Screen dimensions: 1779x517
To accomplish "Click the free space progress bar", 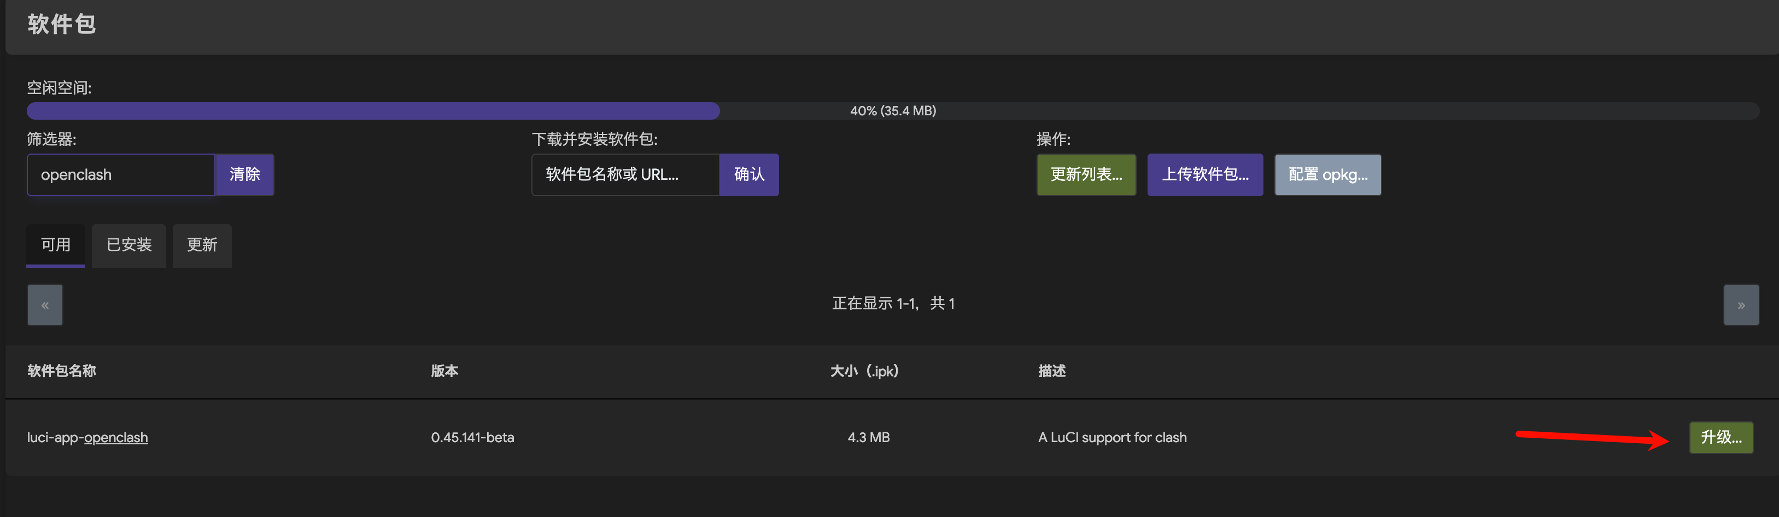I will click(892, 111).
